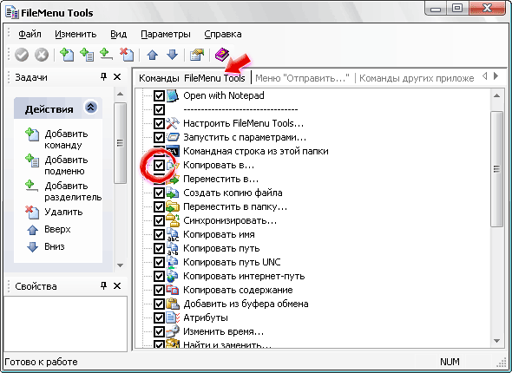The width and height of the screenshot is (512, 373).
Task: Switch to Меню "Отправить…" tab
Action: (x=302, y=78)
